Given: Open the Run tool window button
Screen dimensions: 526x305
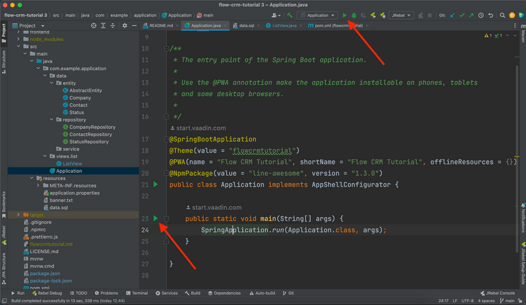Looking at the screenshot, I should click(18, 293).
